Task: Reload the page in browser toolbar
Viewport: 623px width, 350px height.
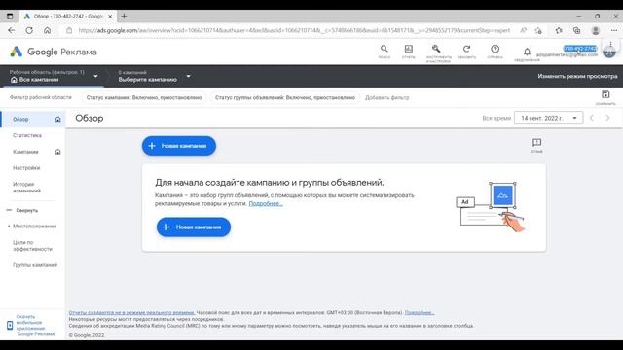Action: point(29,30)
